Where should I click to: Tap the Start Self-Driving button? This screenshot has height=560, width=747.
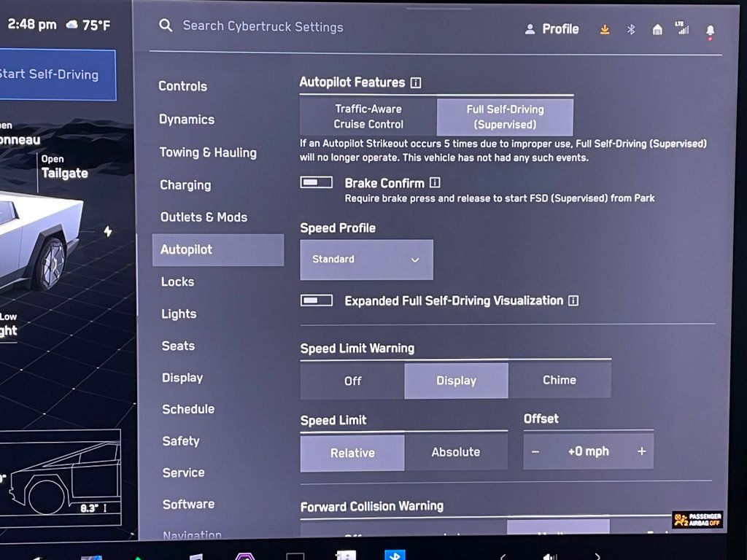pos(57,75)
